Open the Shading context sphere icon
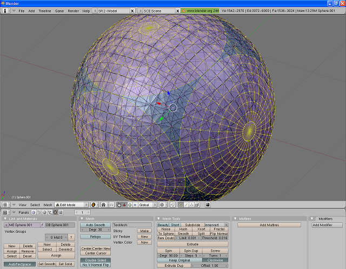The width and height of the screenshot is (346, 269). coord(44,213)
